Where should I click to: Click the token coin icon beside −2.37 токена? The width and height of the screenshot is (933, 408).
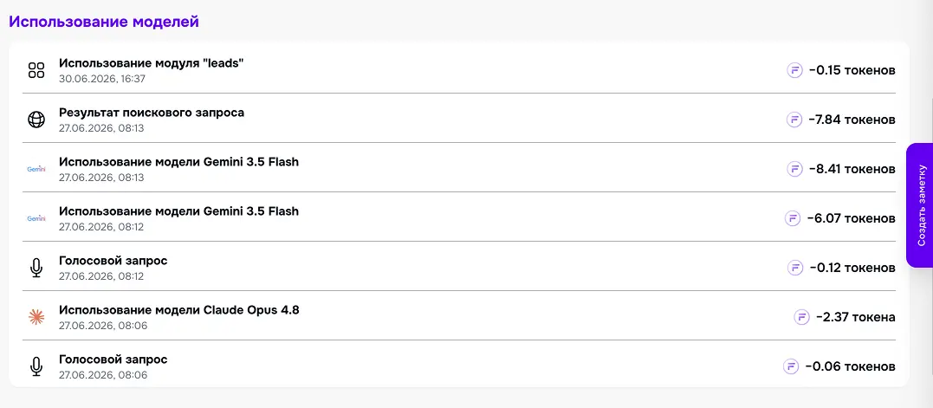click(801, 317)
